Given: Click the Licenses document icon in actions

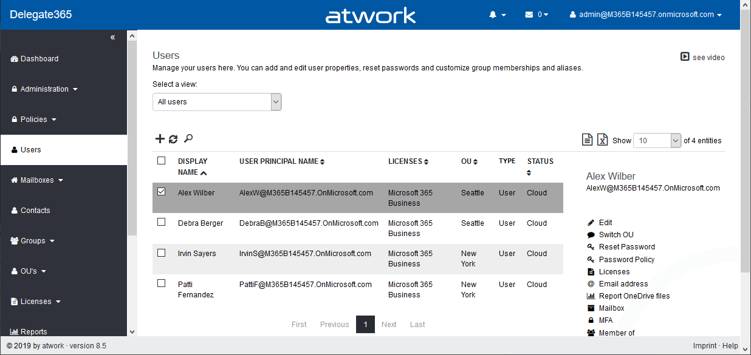Looking at the screenshot, I should tap(591, 271).
